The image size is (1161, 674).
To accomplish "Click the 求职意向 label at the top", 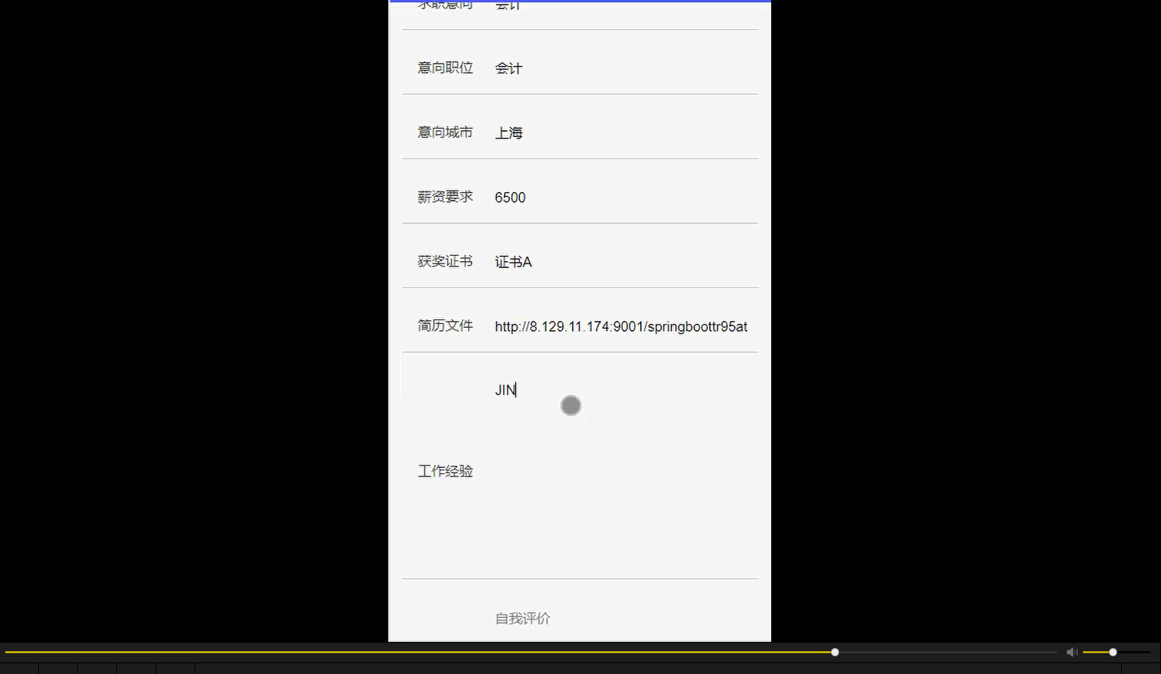I will click(x=444, y=5).
